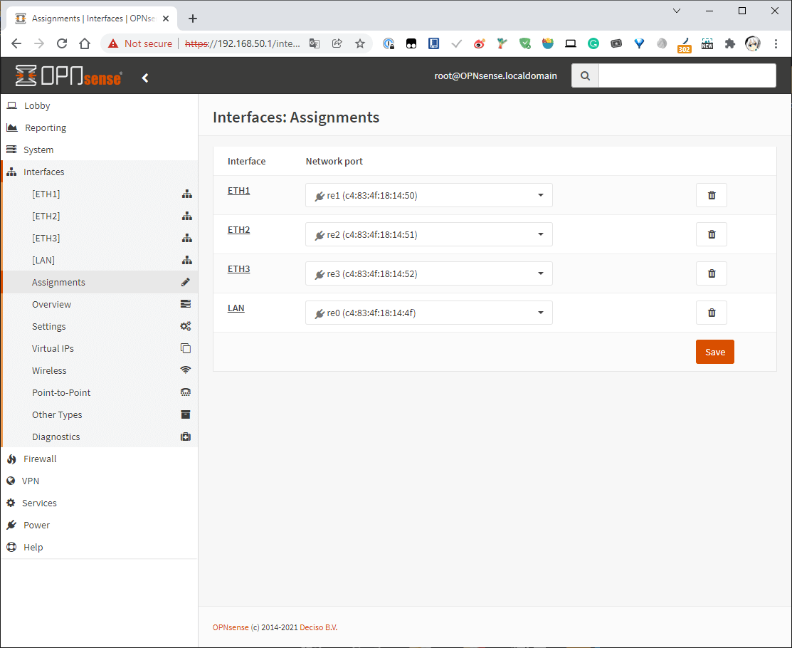Delete the ETH1 interface assignment trash icon
Image resolution: width=792 pixels, height=648 pixels.
pos(711,195)
